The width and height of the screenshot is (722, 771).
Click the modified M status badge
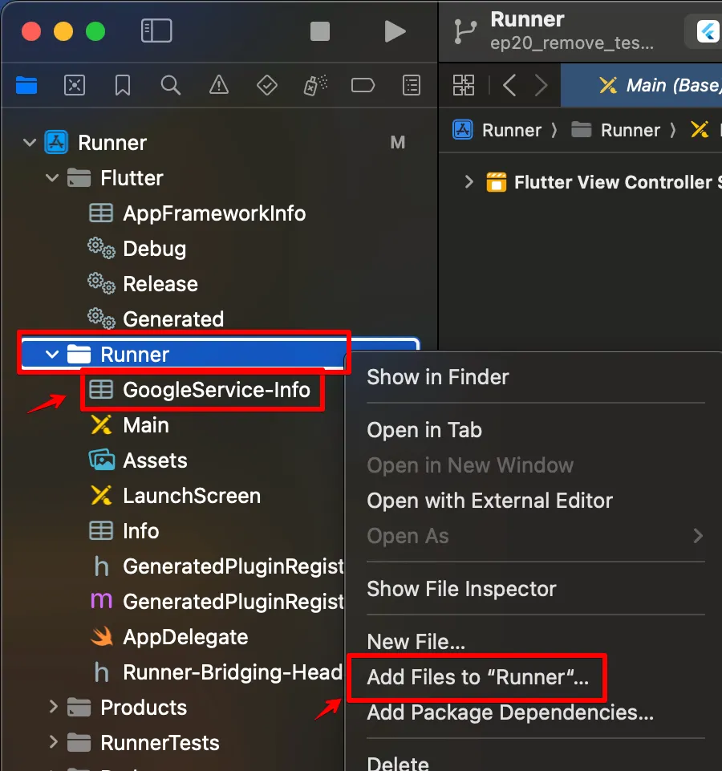398,143
